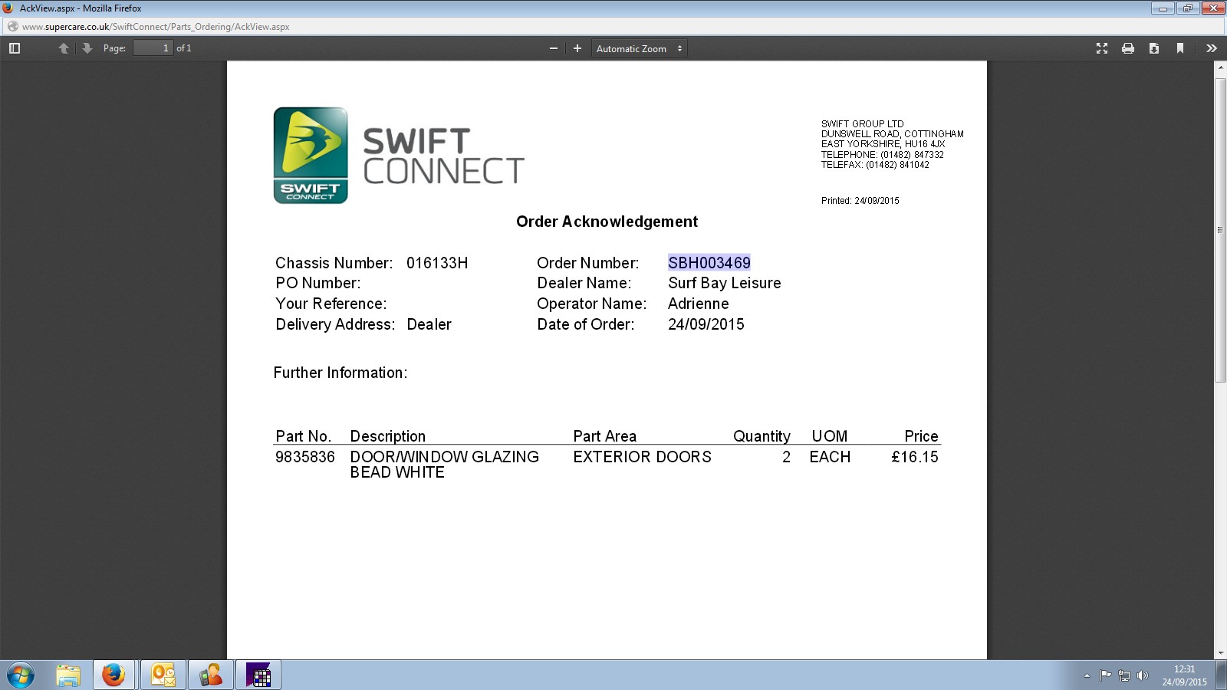1227x690 pixels.
Task: Open the purple grid application in taskbar
Action: tap(258, 675)
